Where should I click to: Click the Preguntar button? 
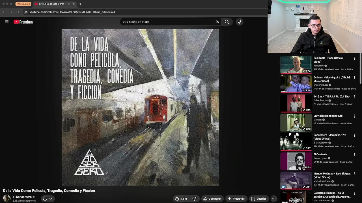pos(236,199)
